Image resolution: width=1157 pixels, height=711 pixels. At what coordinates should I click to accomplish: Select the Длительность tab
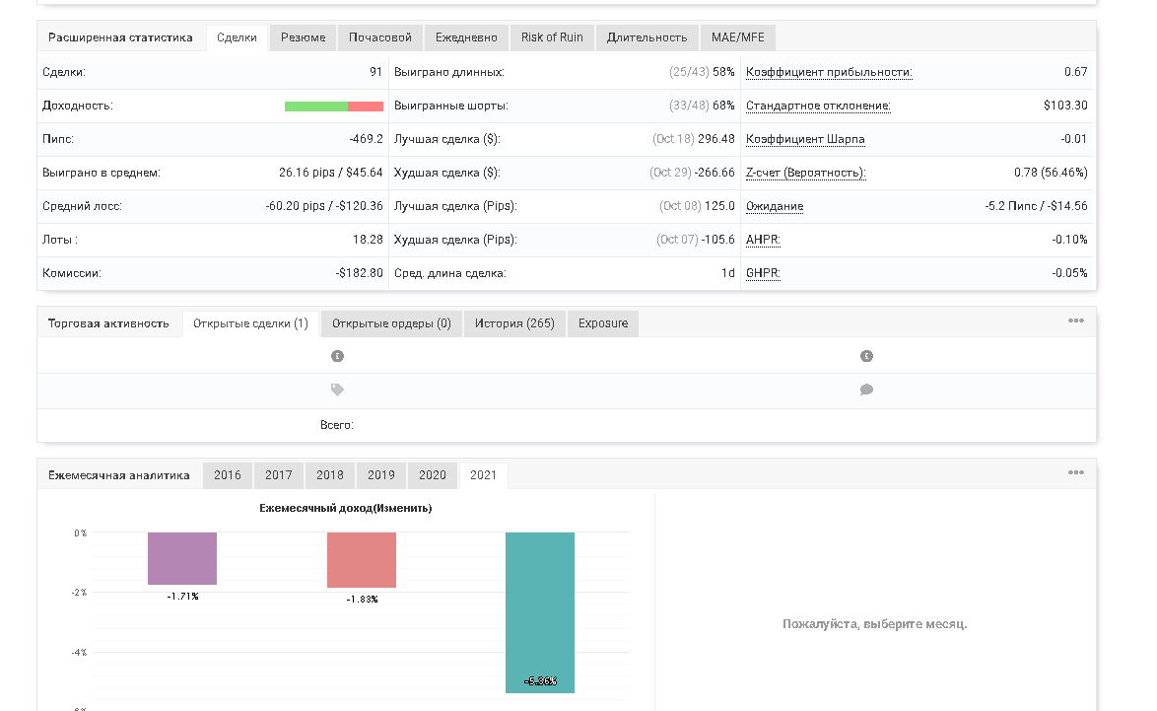coord(647,37)
